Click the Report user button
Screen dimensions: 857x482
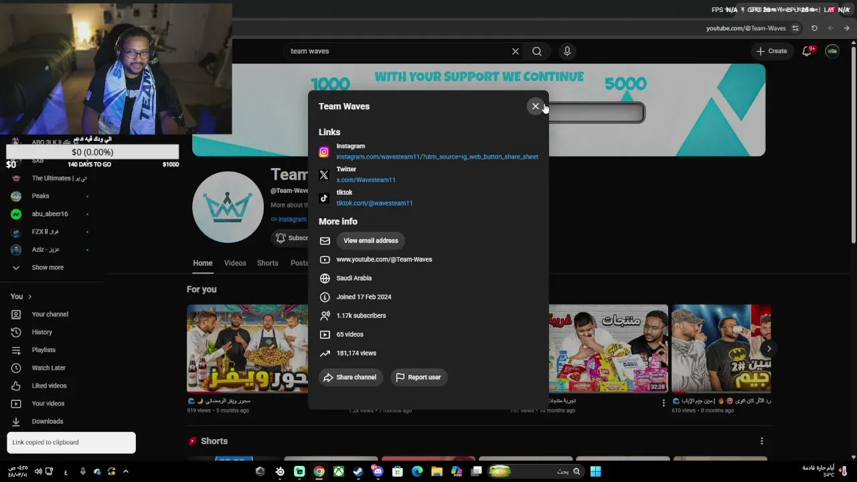pyautogui.click(x=419, y=377)
